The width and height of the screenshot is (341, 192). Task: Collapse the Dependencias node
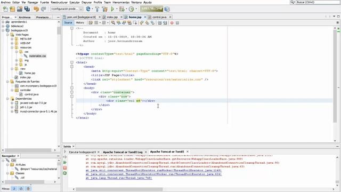[7, 99]
